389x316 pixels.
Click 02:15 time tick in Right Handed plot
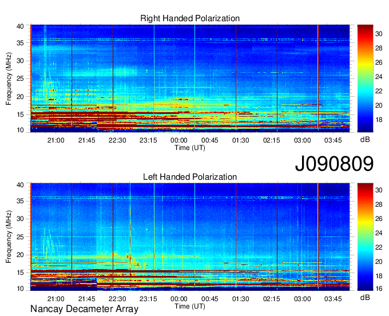click(x=271, y=140)
